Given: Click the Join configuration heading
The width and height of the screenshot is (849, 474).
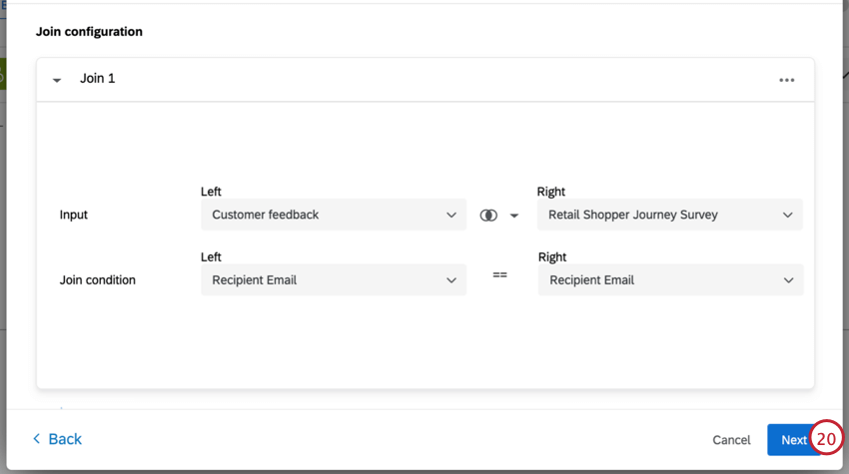Looking at the screenshot, I should 89,32.
